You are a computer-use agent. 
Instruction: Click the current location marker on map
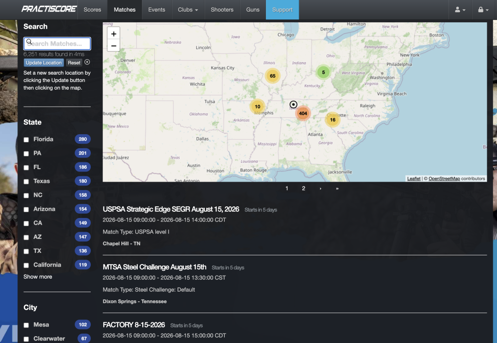click(294, 105)
